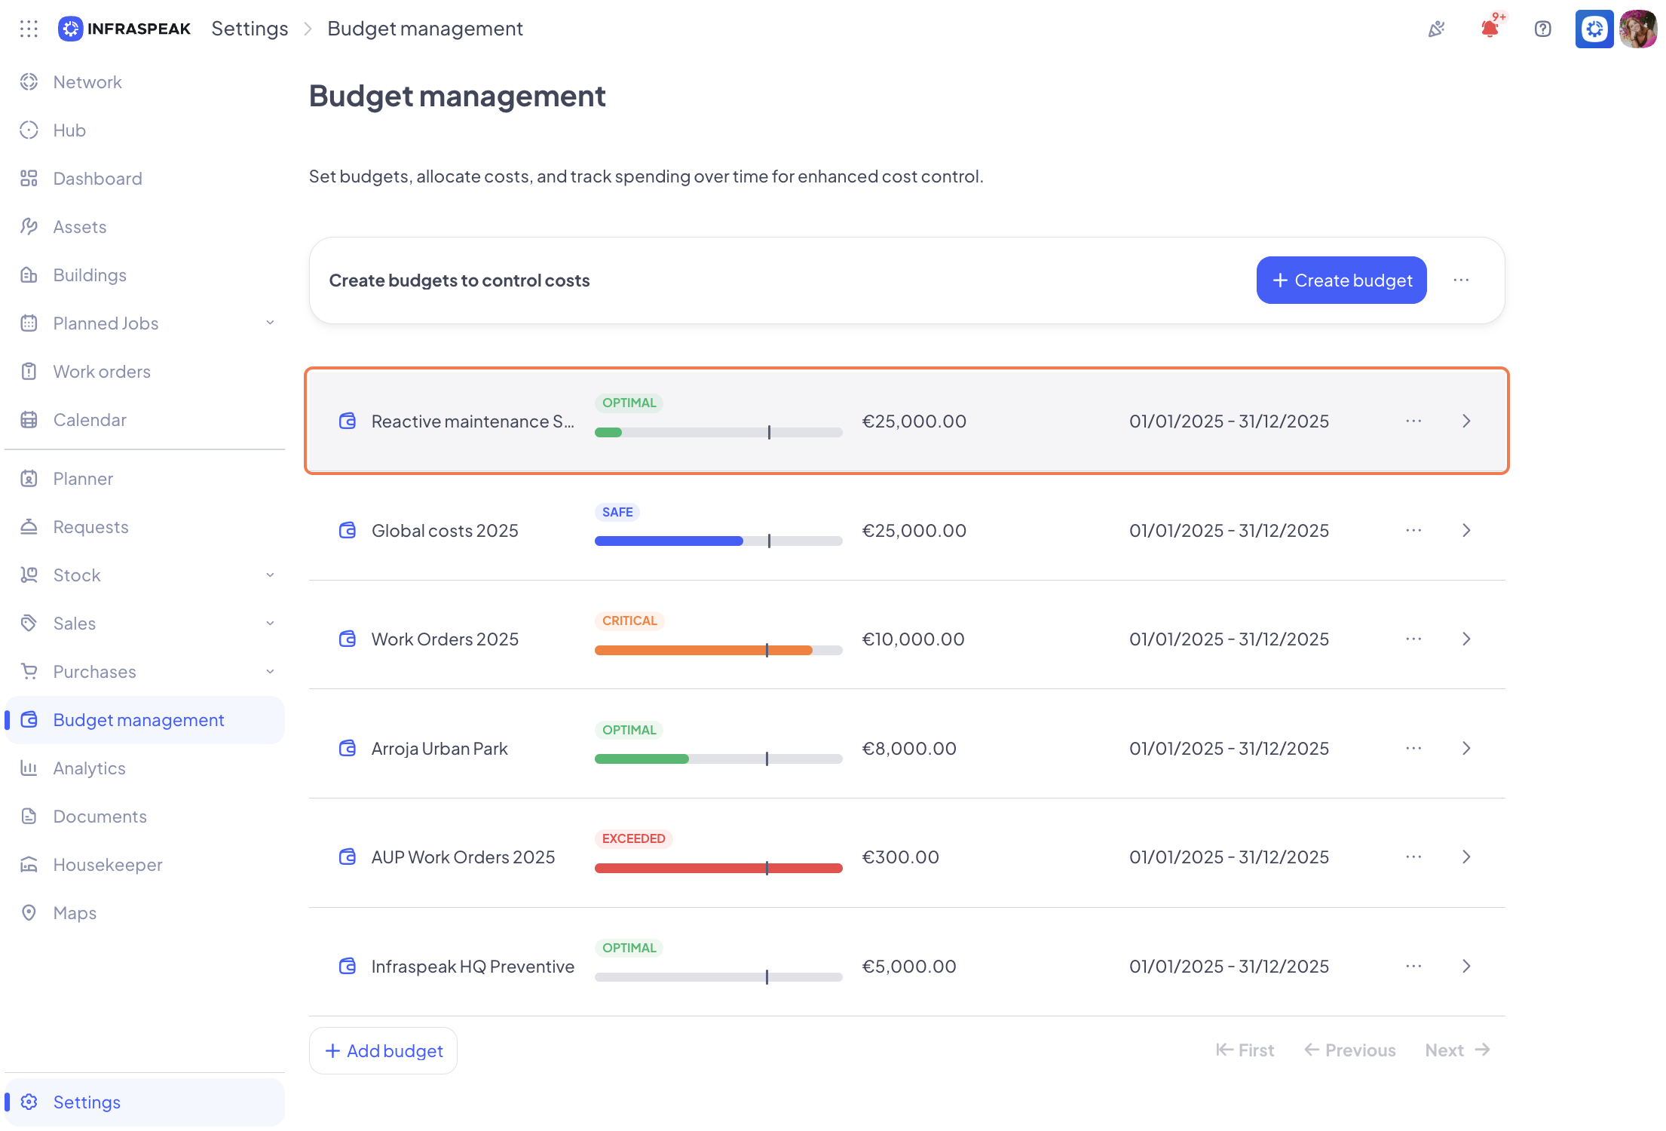
Task: Click the Create budget button
Action: point(1341,280)
